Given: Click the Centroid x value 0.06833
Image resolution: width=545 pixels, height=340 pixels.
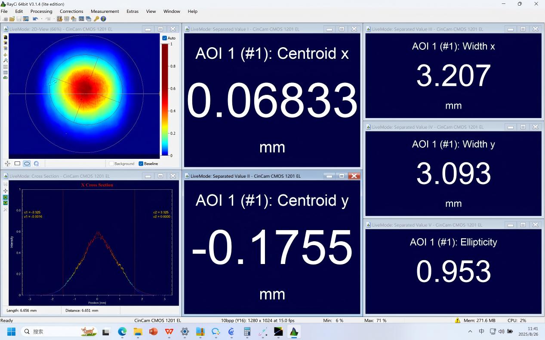Looking at the screenshot, I should coord(272,101).
